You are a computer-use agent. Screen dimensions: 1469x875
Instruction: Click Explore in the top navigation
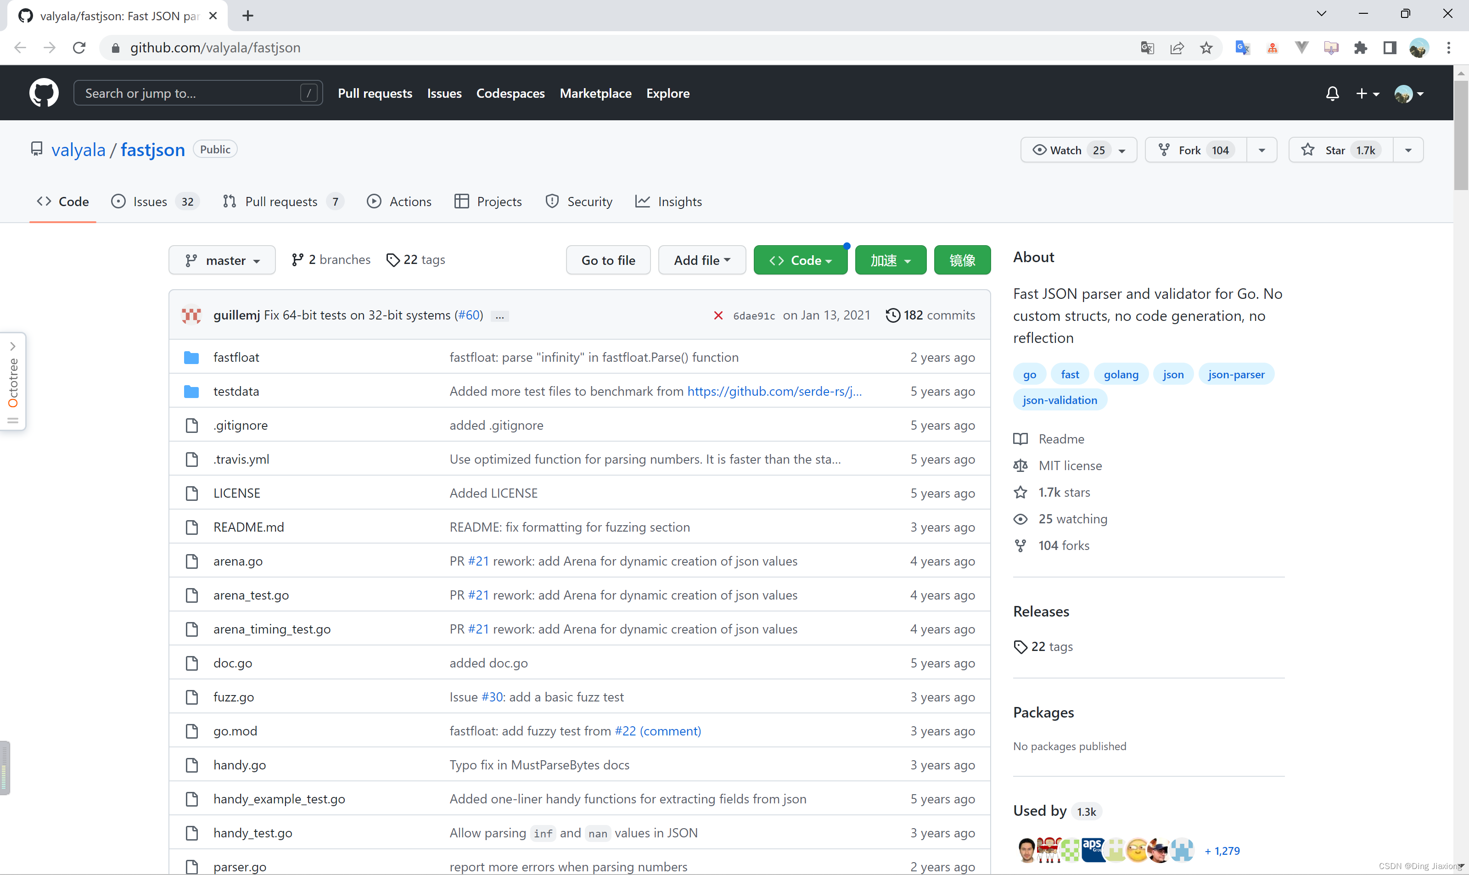pyautogui.click(x=668, y=93)
